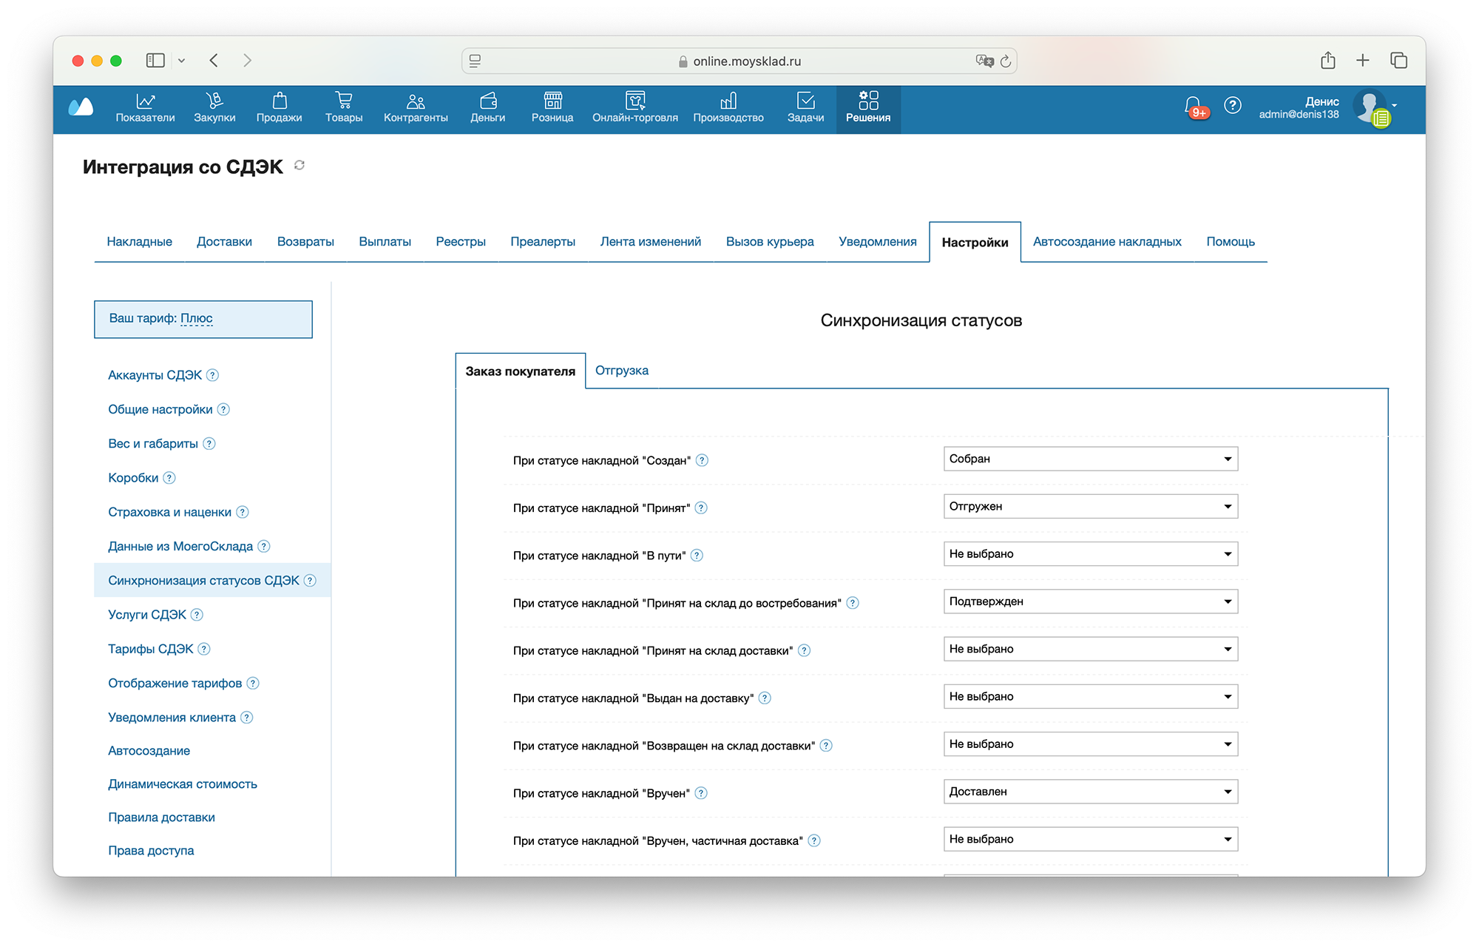
Task: Open Общие настройки in the sidebar
Action: click(x=160, y=409)
